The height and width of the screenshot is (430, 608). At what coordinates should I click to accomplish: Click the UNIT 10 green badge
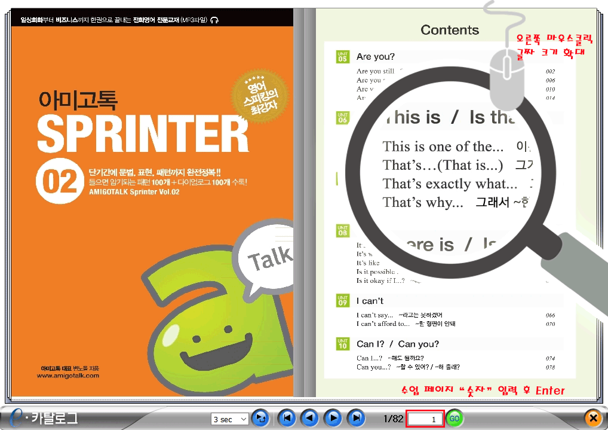point(342,344)
